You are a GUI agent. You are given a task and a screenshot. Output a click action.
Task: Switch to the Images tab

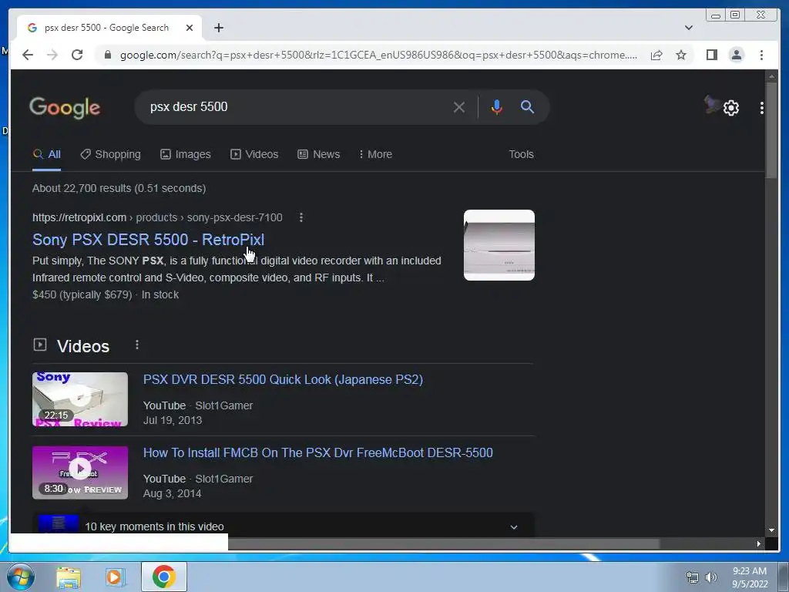[186, 154]
